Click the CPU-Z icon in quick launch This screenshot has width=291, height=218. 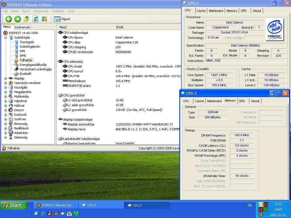[63, 214]
